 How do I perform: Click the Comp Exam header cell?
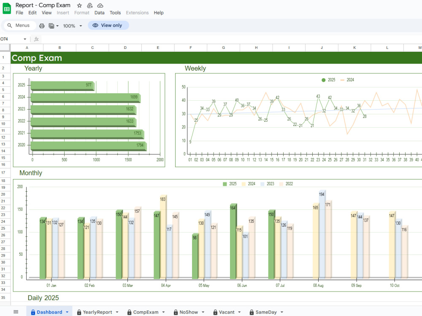coord(216,58)
